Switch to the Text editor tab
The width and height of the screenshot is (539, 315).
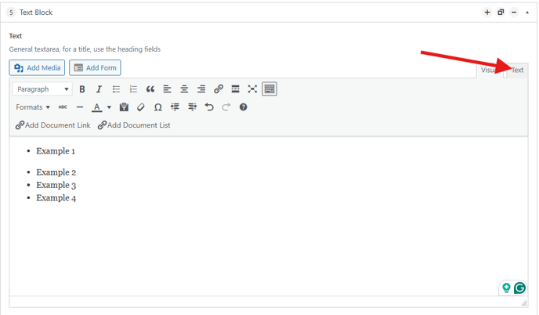point(517,71)
